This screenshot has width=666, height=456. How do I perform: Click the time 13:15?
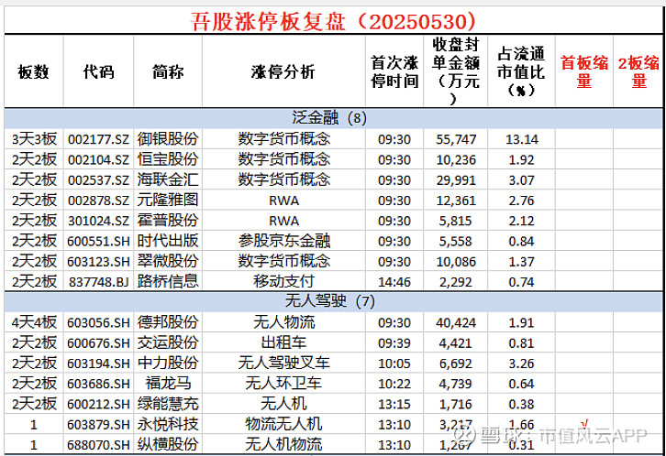(394, 404)
